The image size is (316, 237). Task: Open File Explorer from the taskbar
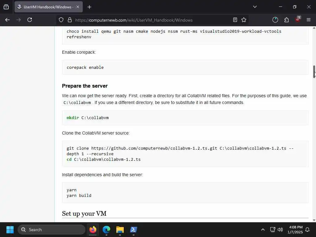[120, 230]
